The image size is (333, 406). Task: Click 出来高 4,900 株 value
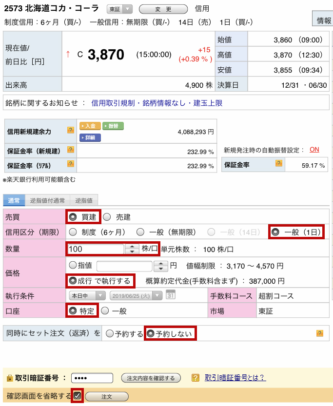pyautogui.click(x=199, y=85)
